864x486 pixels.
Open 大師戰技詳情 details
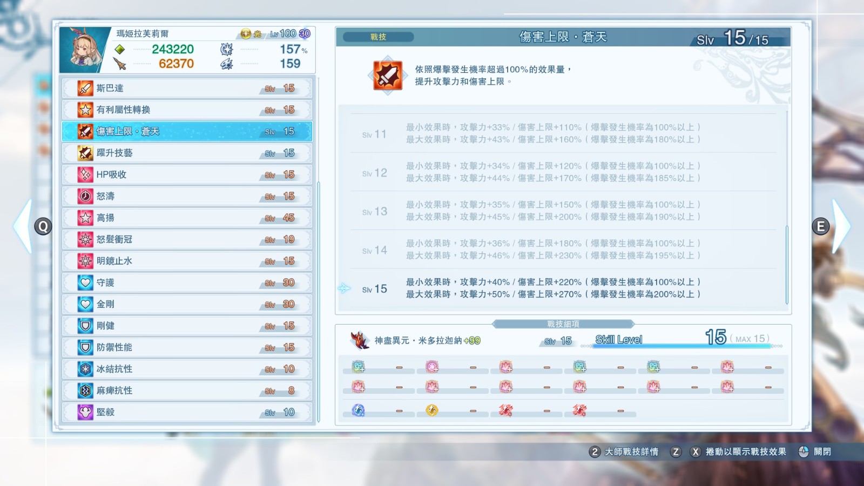(x=624, y=451)
